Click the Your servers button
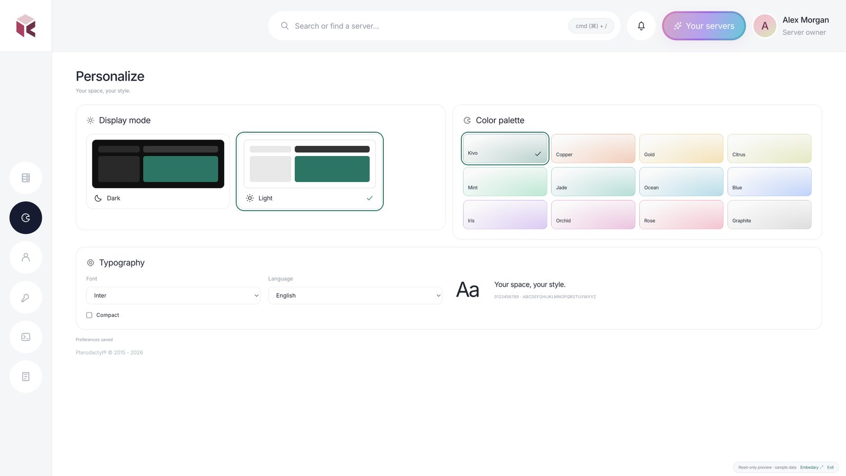 [x=704, y=26]
